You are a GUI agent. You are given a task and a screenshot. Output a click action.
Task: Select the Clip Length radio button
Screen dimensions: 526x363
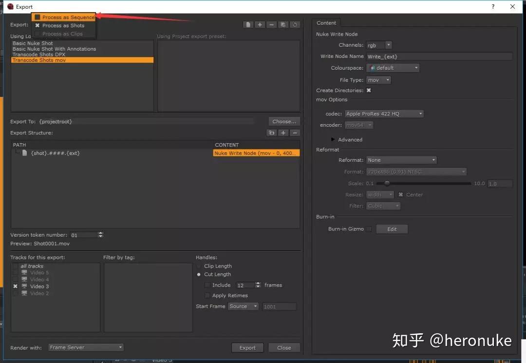[x=199, y=266]
